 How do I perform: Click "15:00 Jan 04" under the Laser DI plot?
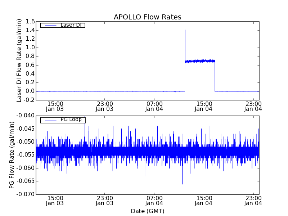coord(203,106)
